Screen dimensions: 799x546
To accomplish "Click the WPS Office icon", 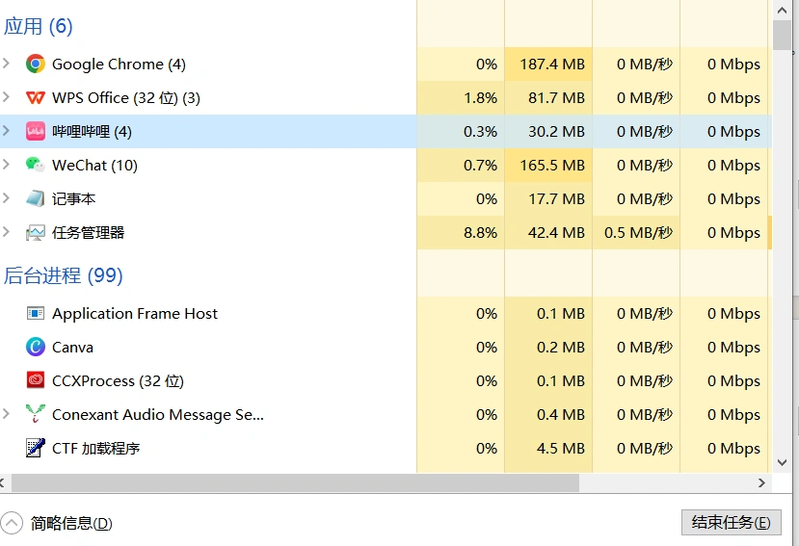I will pos(36,98).
